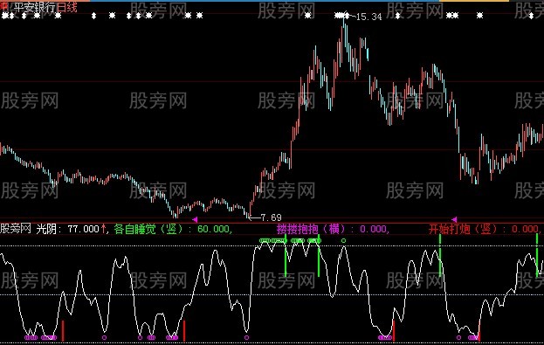The height and width of the screenshot is (345, 544).
Task: Click the red up arrow after 77.000
Action: 103,229
